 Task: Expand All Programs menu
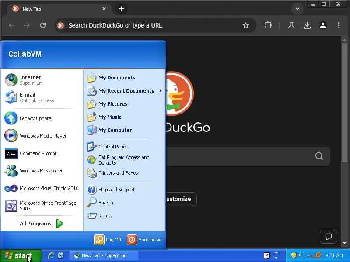(x=42, y=224)
